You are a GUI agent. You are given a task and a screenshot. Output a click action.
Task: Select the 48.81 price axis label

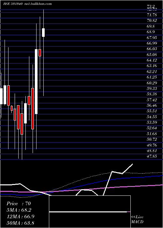coord(152,150)
